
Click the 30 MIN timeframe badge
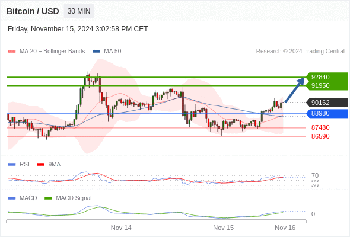pyautogui.click(x=79, y=11)
